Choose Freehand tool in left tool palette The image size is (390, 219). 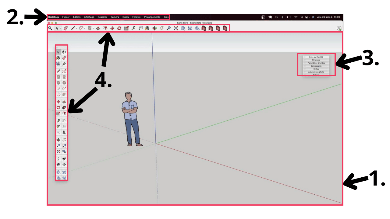(64, 71)
